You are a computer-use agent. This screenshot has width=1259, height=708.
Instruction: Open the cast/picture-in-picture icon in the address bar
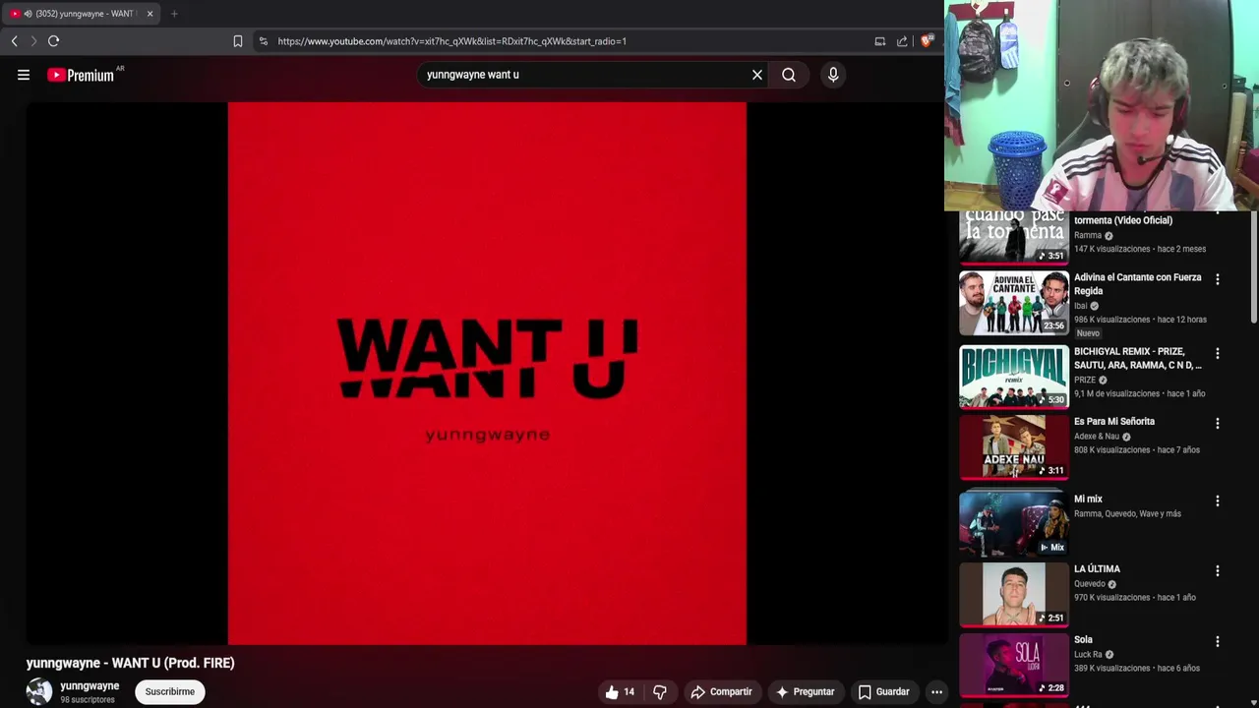(880, 41)
